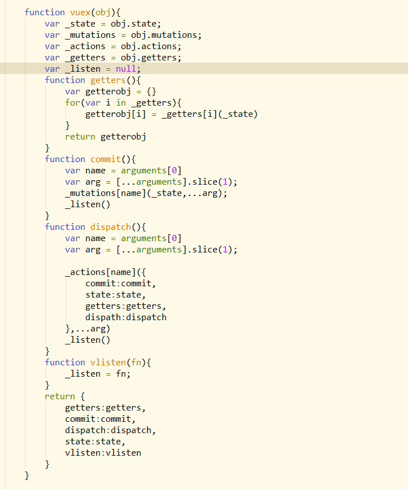
Task: Click the 'return {' line
Action: [65, 396]
